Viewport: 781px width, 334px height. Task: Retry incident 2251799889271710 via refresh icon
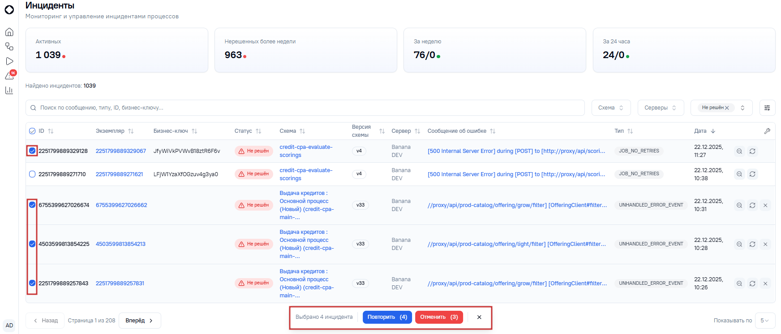752,174
